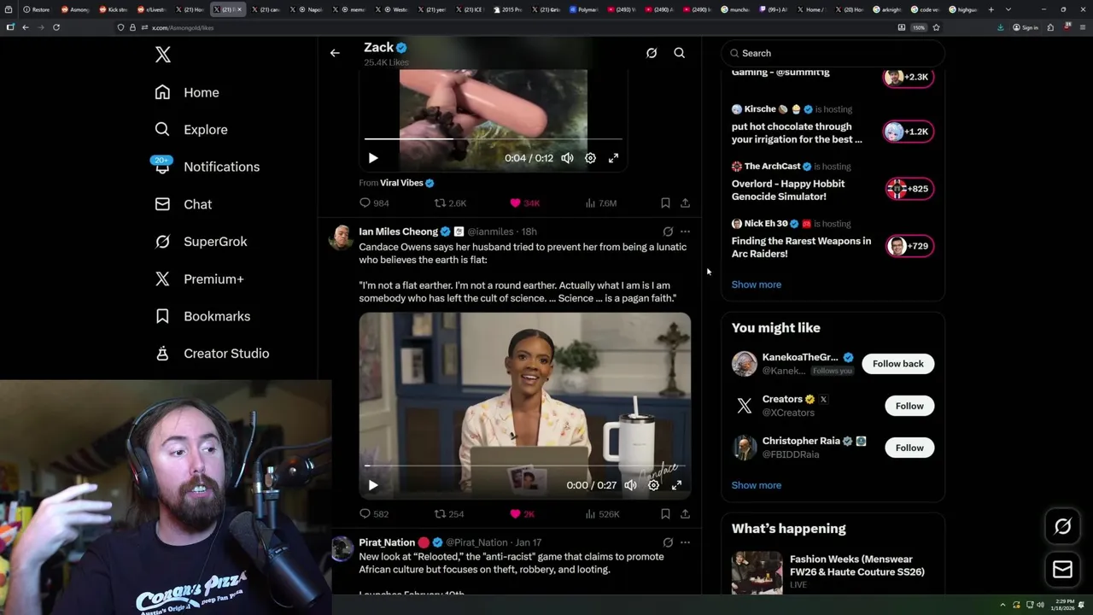
Task: Open Explore from sidebar
Action: click(x=191, y=130)
